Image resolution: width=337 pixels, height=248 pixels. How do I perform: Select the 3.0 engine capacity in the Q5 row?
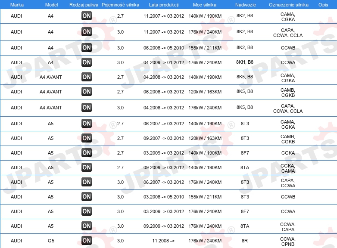click(x=120, y=241)
